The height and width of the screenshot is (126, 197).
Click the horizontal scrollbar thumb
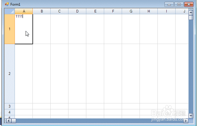[x=14, y=121]
